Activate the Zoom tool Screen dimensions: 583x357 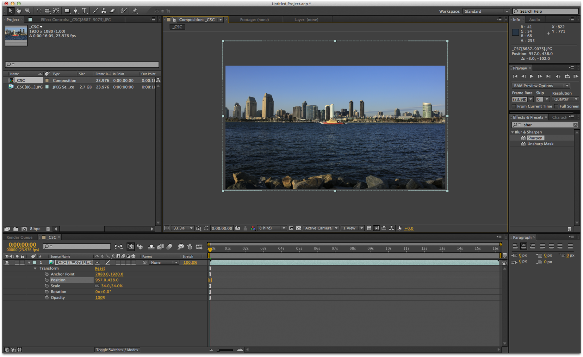click(x=28, y=11)
